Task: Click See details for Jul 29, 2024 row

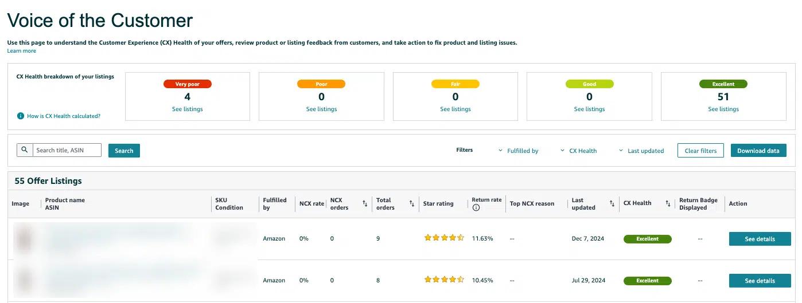Action: (760, 281)
